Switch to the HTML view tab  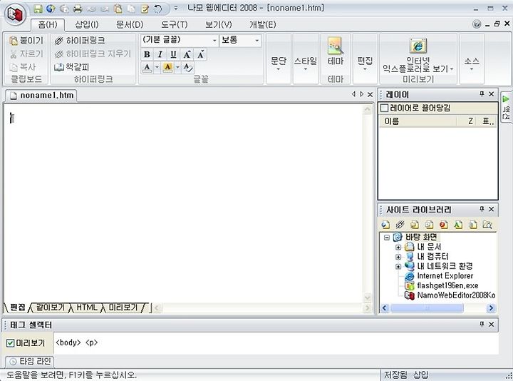tap(87, 308)
